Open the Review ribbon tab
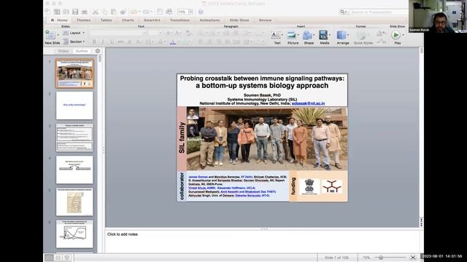This screenshot has height=262, width=467. point(265,20)
